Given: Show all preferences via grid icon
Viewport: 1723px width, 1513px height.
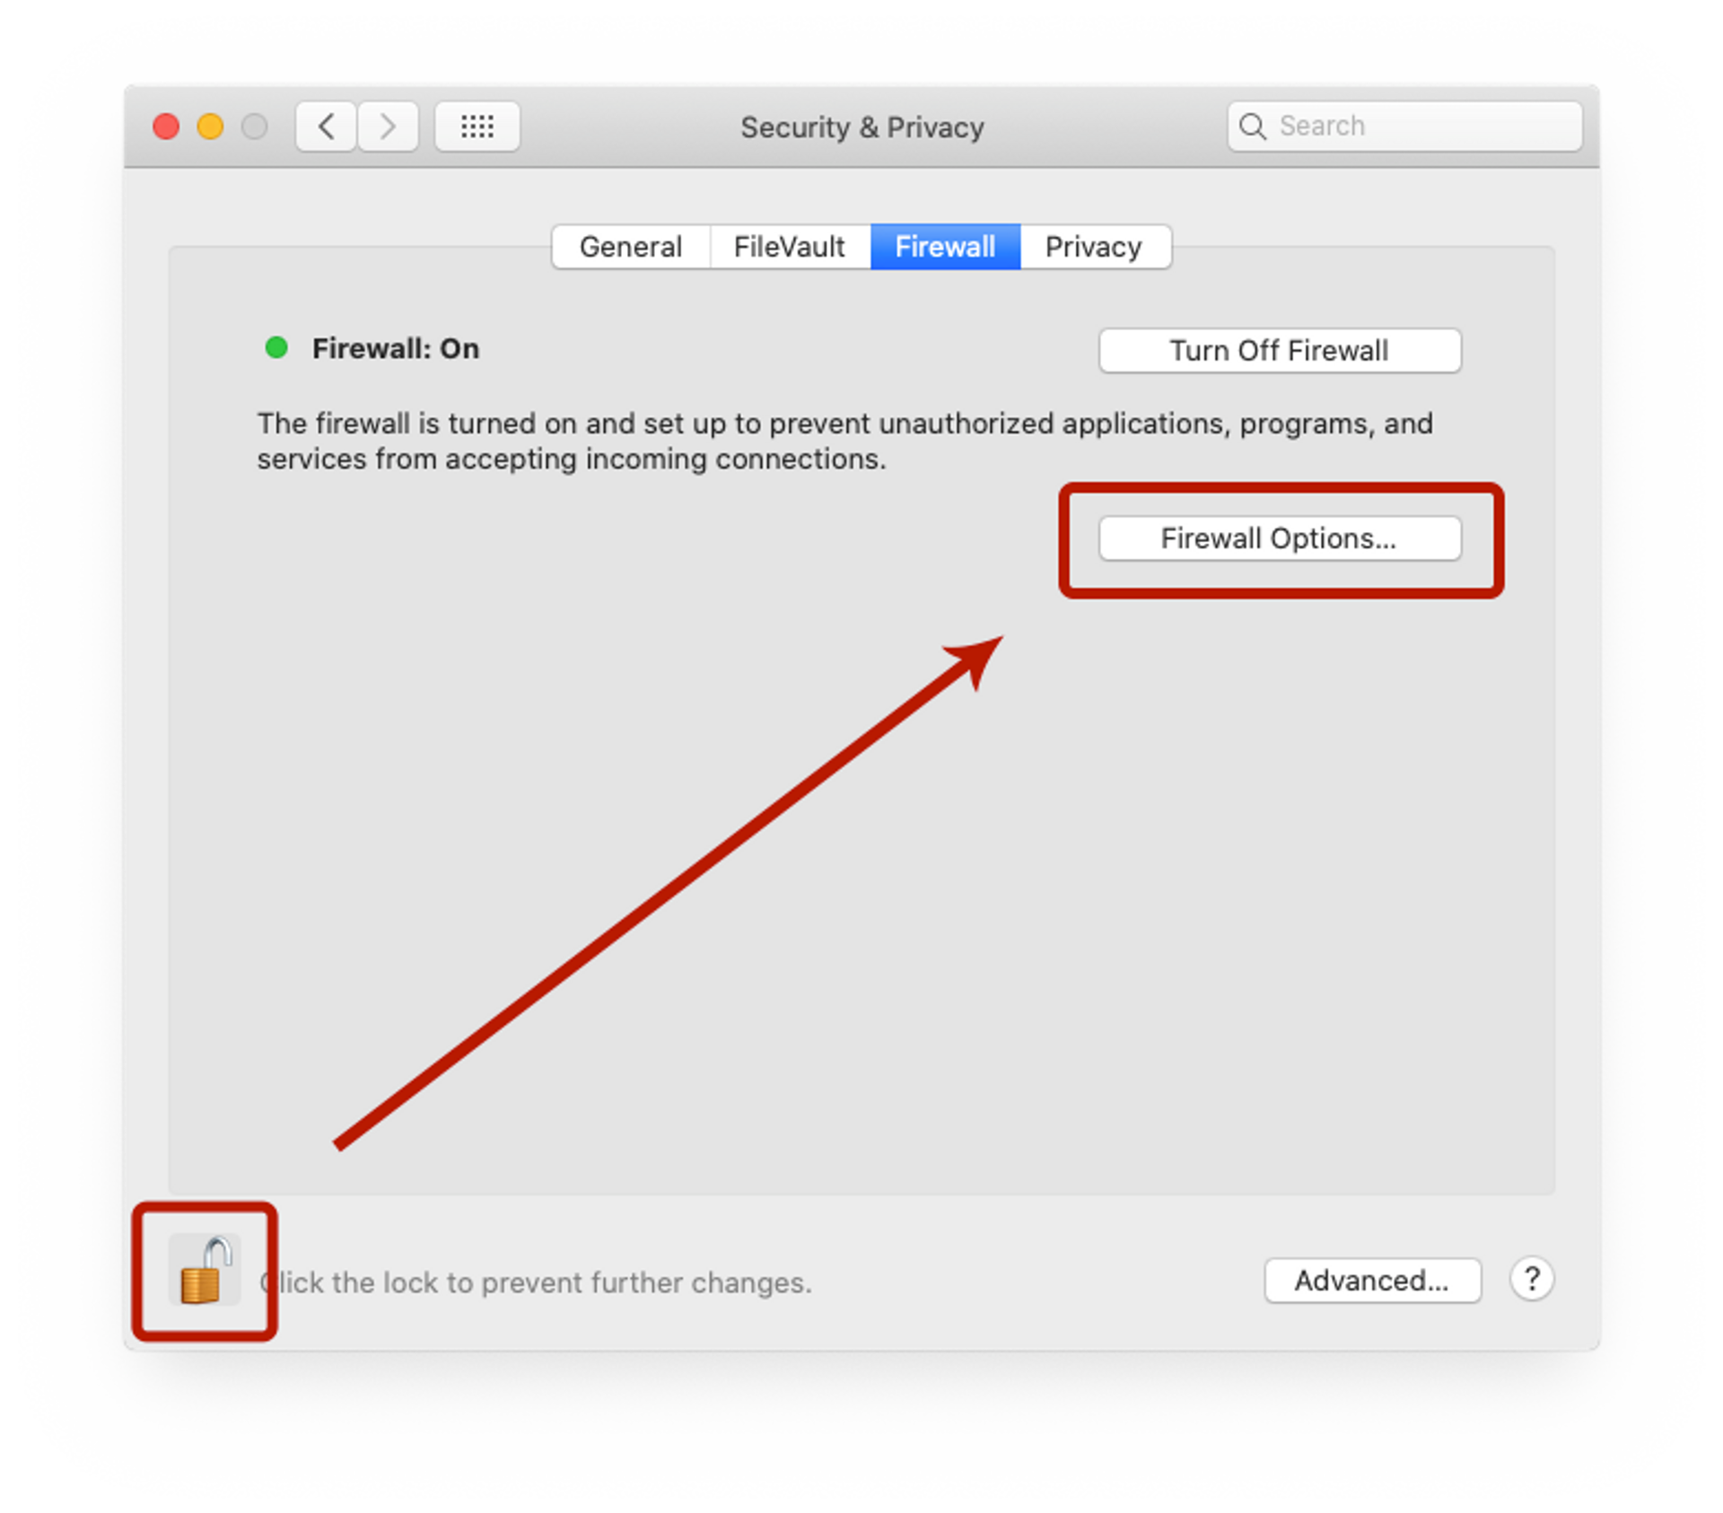Looking at the screenshot, I should click(477, 127).
